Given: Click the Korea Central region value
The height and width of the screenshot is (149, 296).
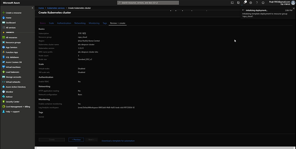Looking at the screenshot, I should pyautogui.click(x=89, y=41).
